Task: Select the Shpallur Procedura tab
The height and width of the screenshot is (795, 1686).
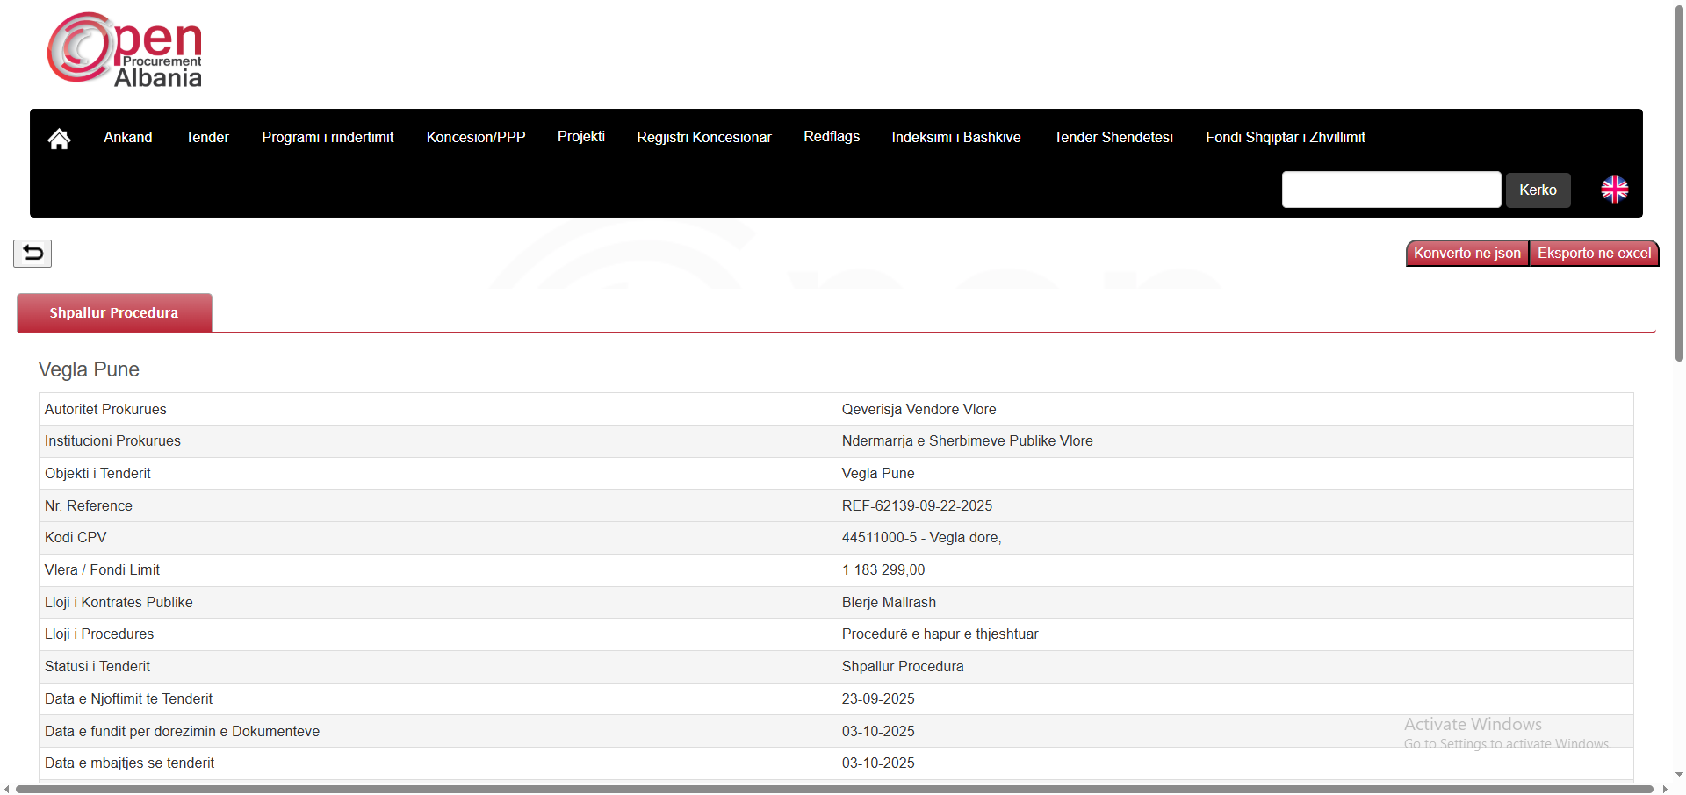Action: pyautogui.click(x=114, y=313)
